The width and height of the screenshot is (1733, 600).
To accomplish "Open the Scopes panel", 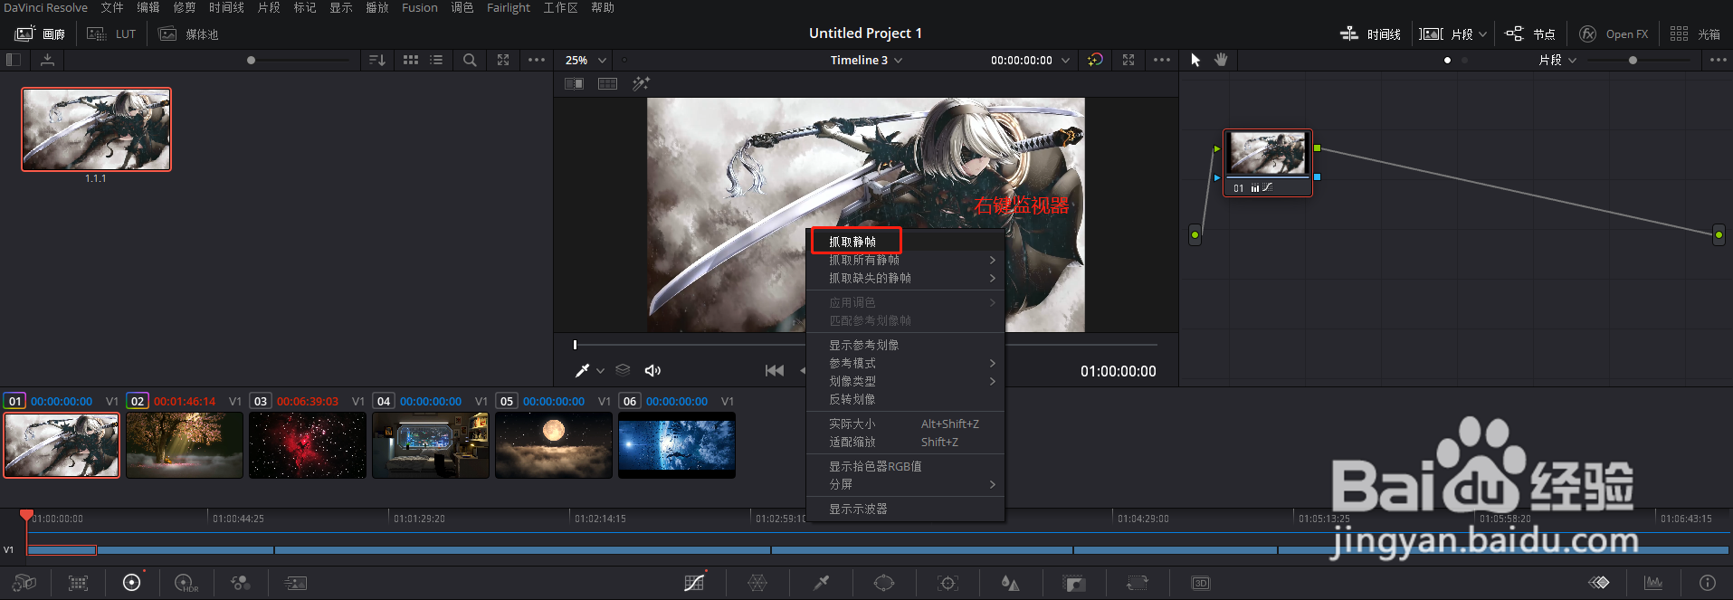I will coord(1653,583).
